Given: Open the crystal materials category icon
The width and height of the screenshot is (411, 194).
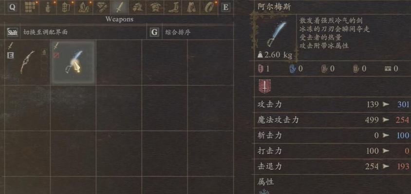Looking at the screenshot, I should (83, 7).
